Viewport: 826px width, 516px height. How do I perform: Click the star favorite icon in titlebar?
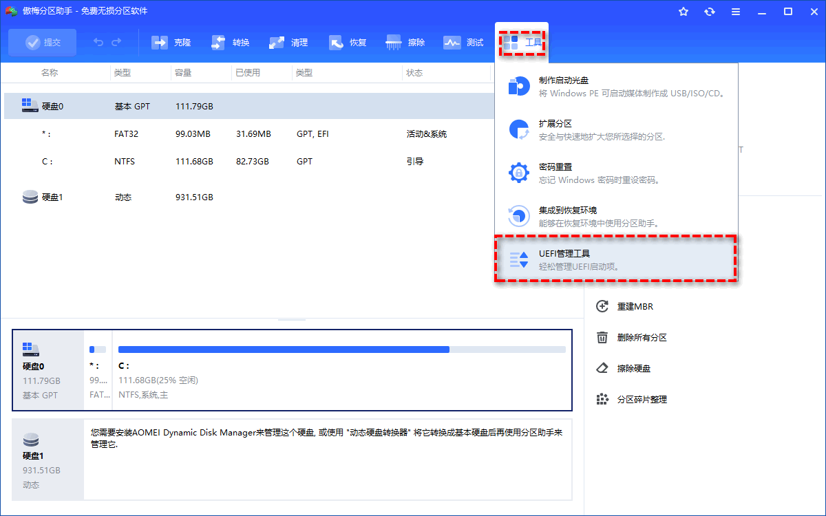pyautogui.click(x=683, y=11)
